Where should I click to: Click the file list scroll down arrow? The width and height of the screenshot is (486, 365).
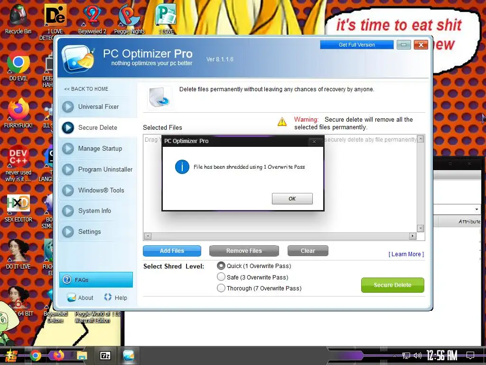tap(421, 229)
